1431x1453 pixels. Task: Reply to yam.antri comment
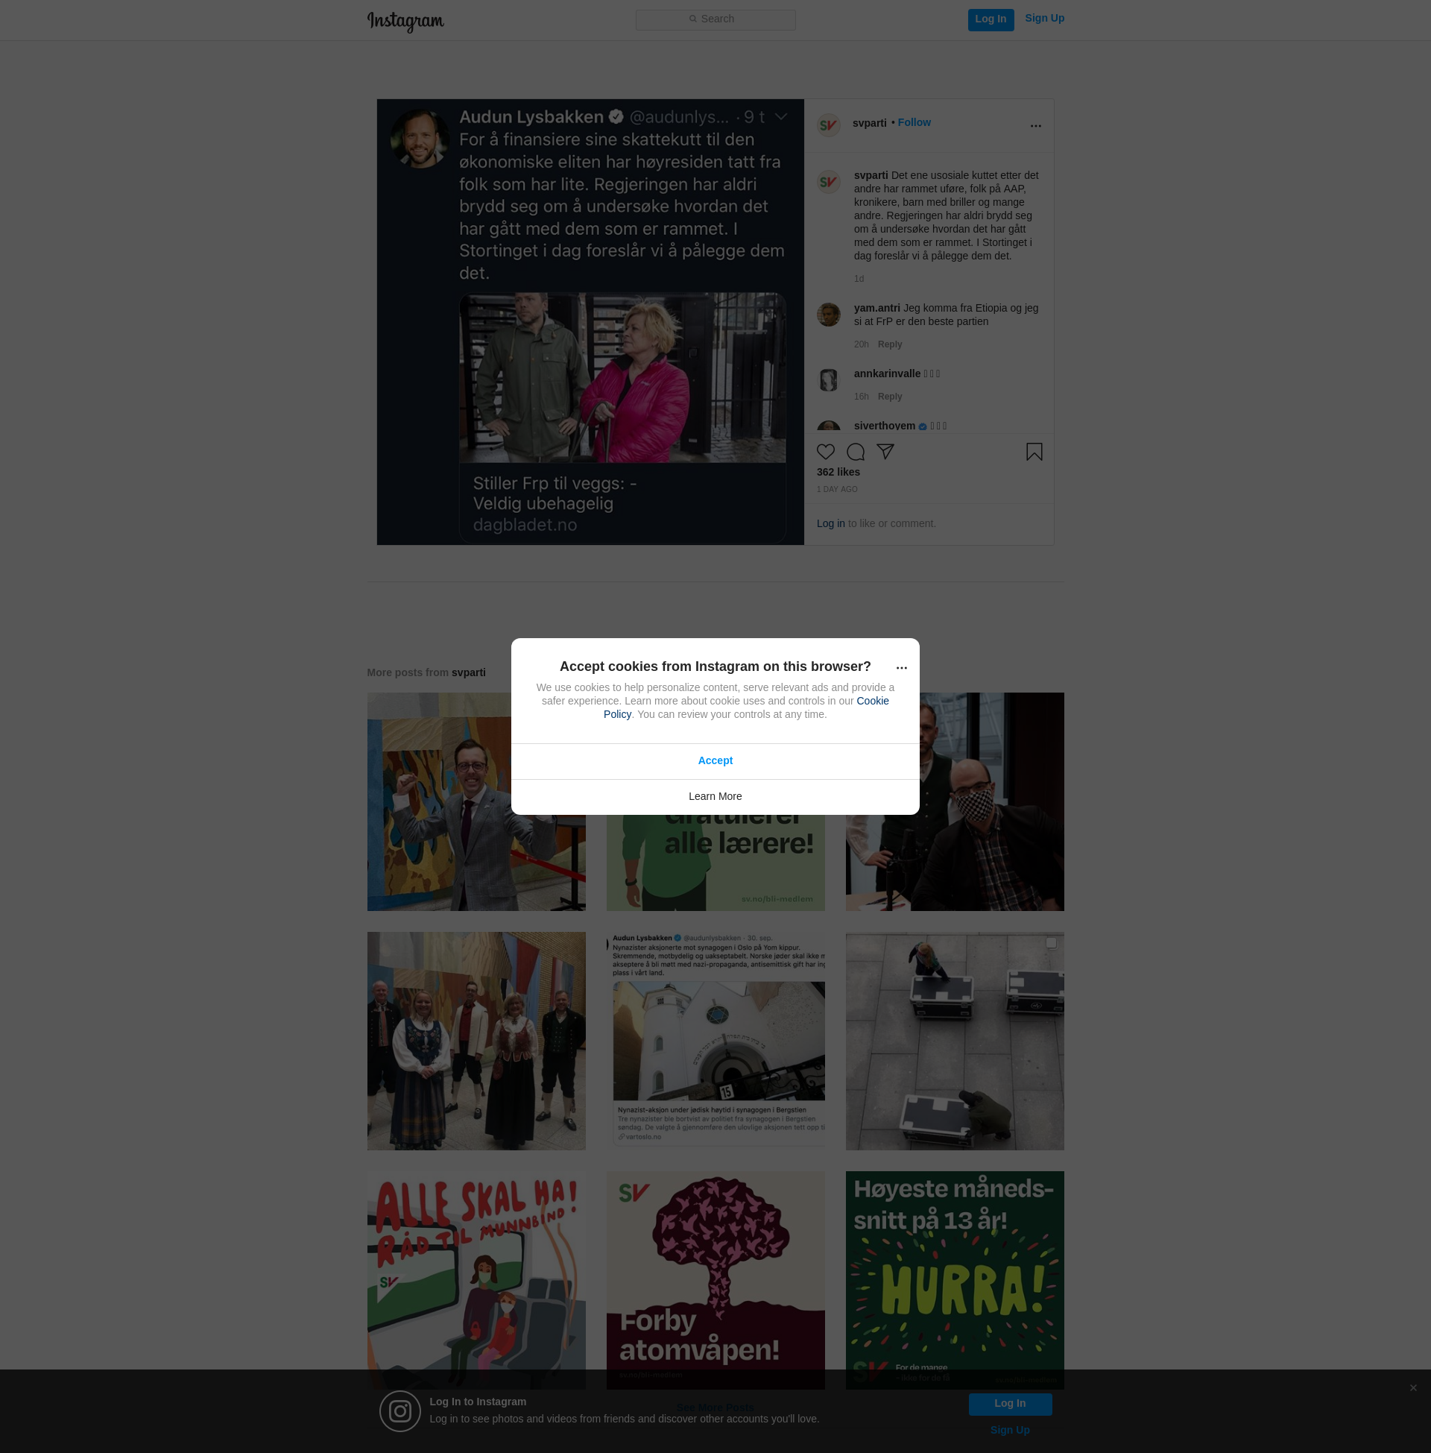pyautogui.click(x=889, y=344)
